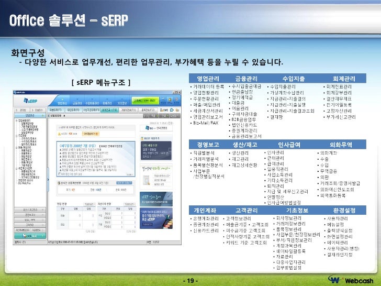Collapse the 주문현황 tree node
This screenshot has height=286, width=381.
pos(16,136)
